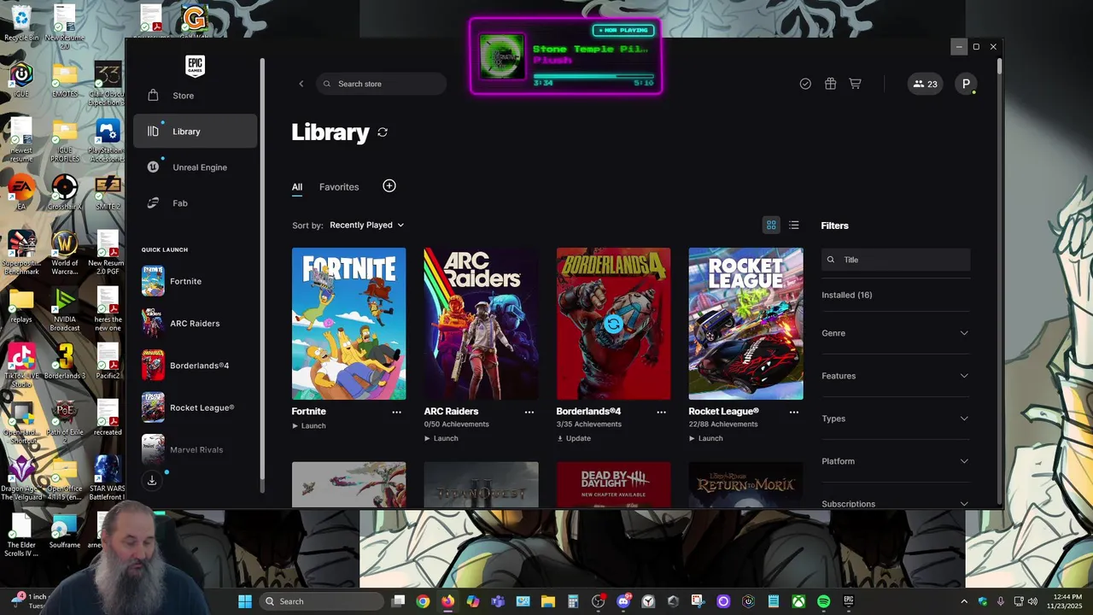Launch Rocket League from library card

tap(706, 438)
